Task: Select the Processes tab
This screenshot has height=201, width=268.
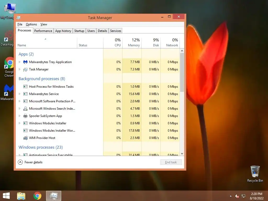Action: (24, 30)
